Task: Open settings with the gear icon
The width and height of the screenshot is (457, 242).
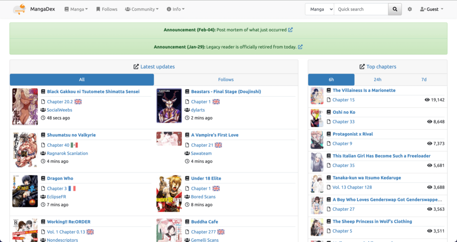Action: (410, 9)
